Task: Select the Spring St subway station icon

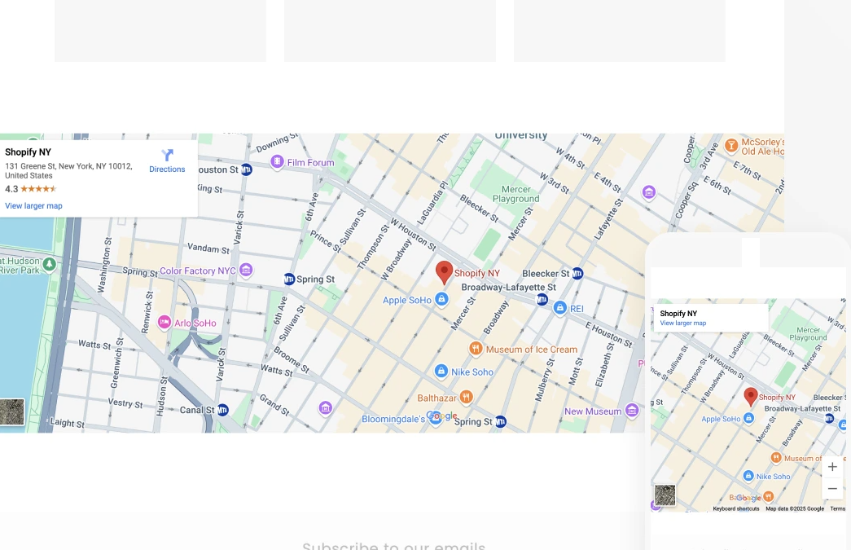Action: click(289, 279)
